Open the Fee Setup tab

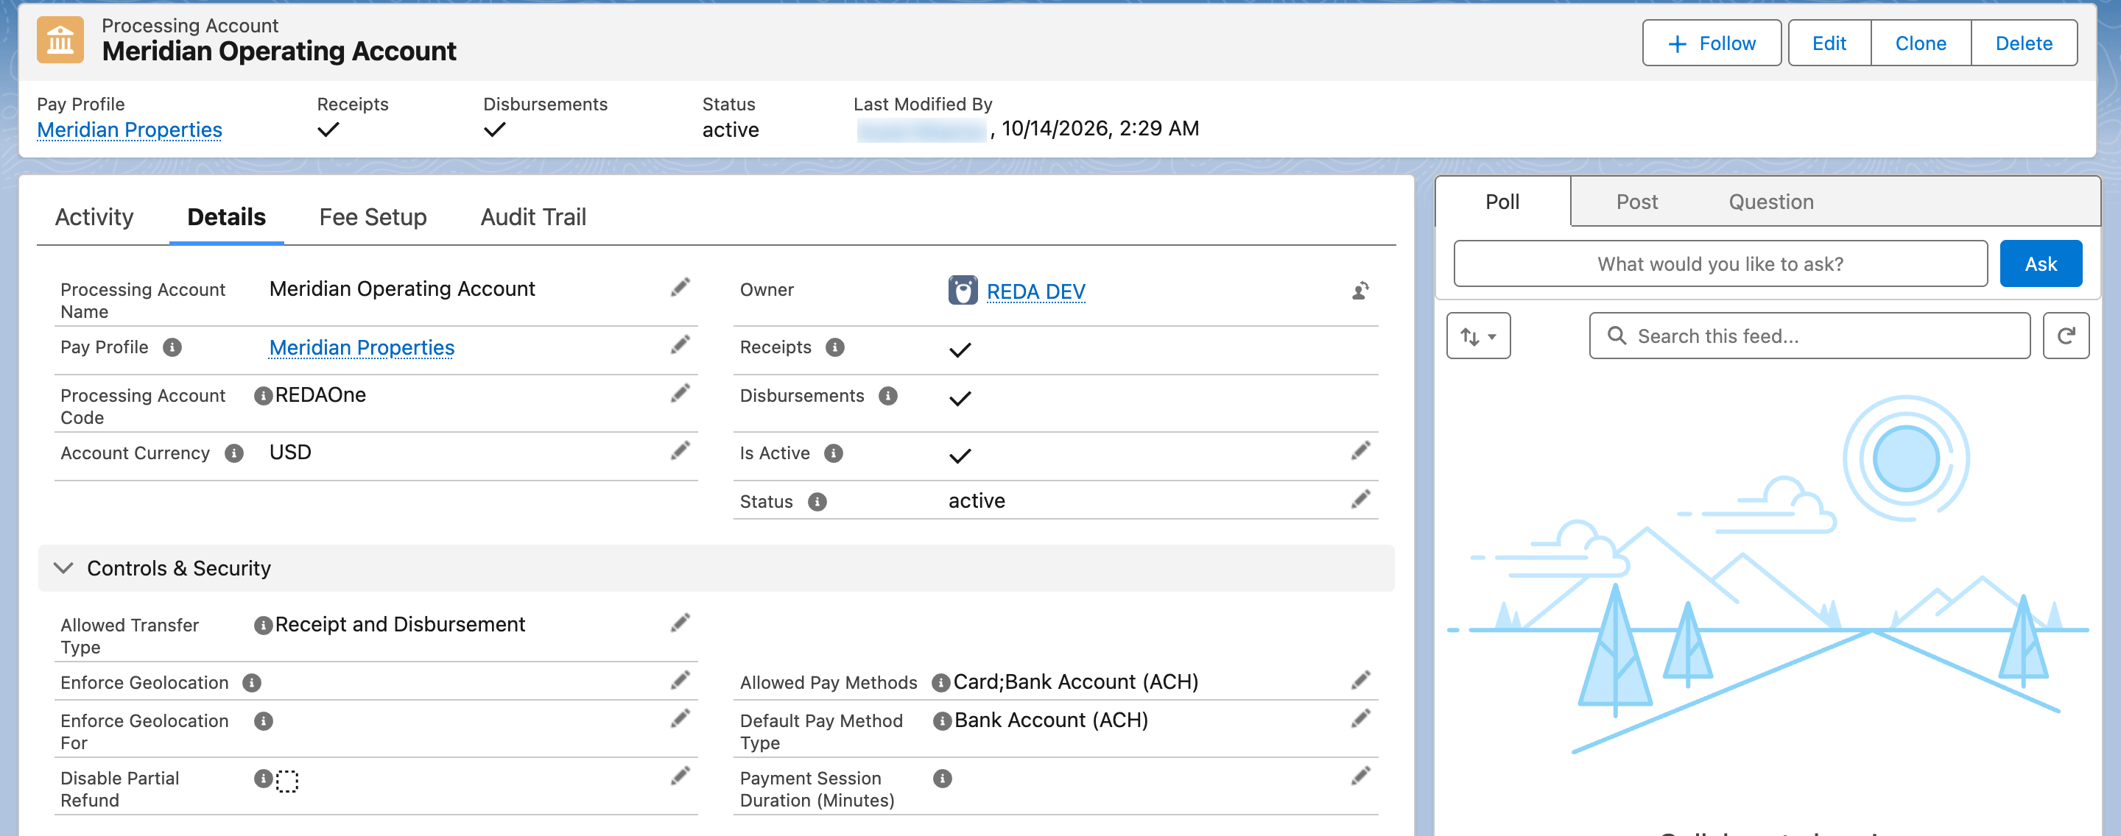pos(373,217)
